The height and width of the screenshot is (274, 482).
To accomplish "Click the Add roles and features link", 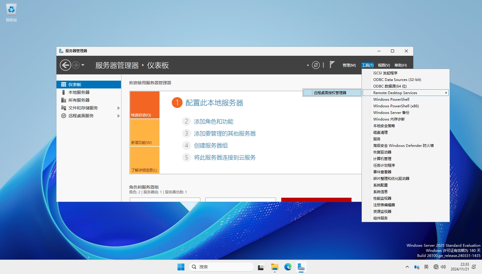I will (214, 121).
